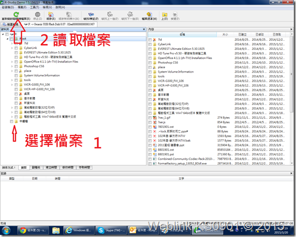Viewport: 296px width, 237px height.
Task: Click the Photoshop CS6 folder icon in content list
Action: pos(154,63)
